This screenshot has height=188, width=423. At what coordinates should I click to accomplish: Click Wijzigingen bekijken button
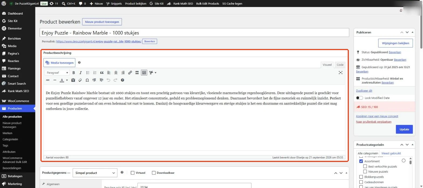tap(395, 43)
